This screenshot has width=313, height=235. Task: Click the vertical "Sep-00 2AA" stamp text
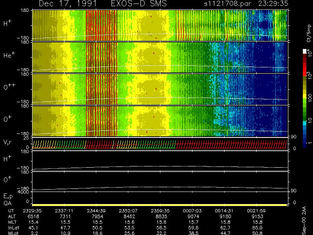[x=304, y=221]
